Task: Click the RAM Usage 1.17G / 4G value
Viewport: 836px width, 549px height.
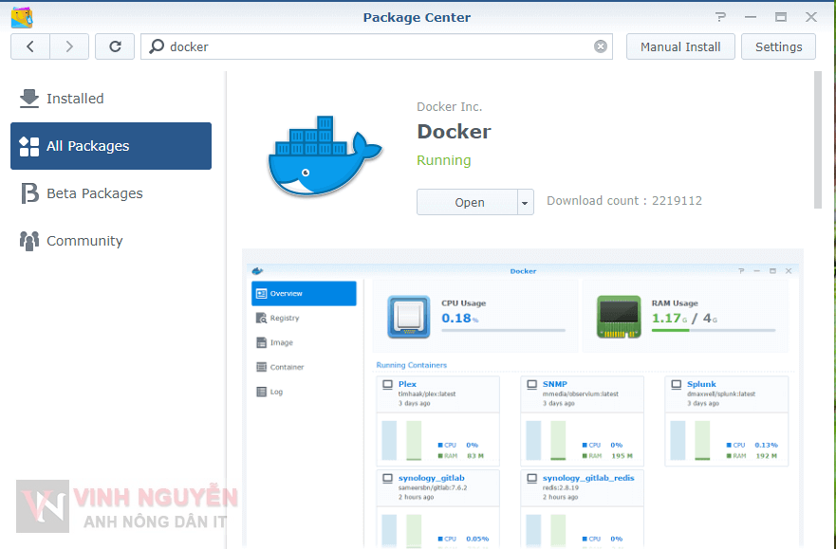Action: pos(684,319)
